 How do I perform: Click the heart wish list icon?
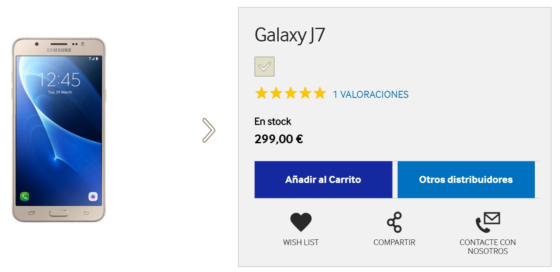pyautogui.click(x=301, y=222)
